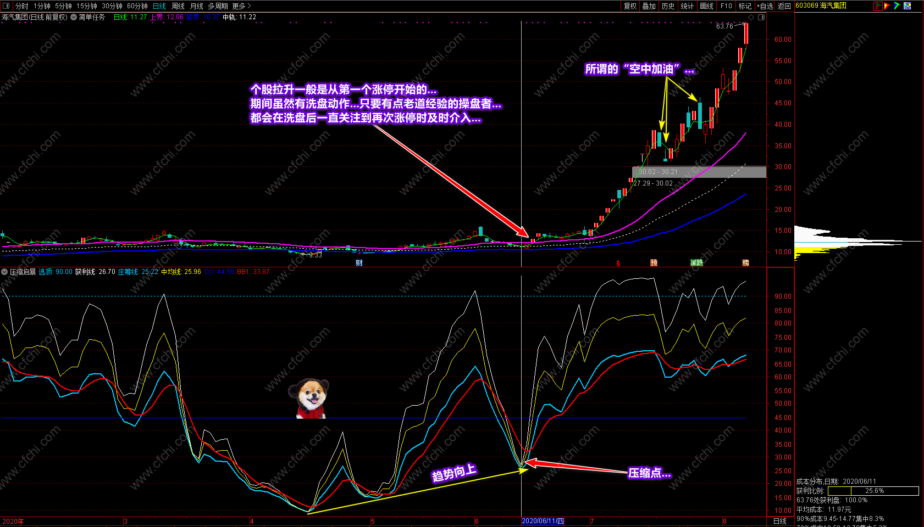Click the red $ event marker below the chart
Image resolution: width=924 pixels, height=527 pixels.
click(618, 263)
